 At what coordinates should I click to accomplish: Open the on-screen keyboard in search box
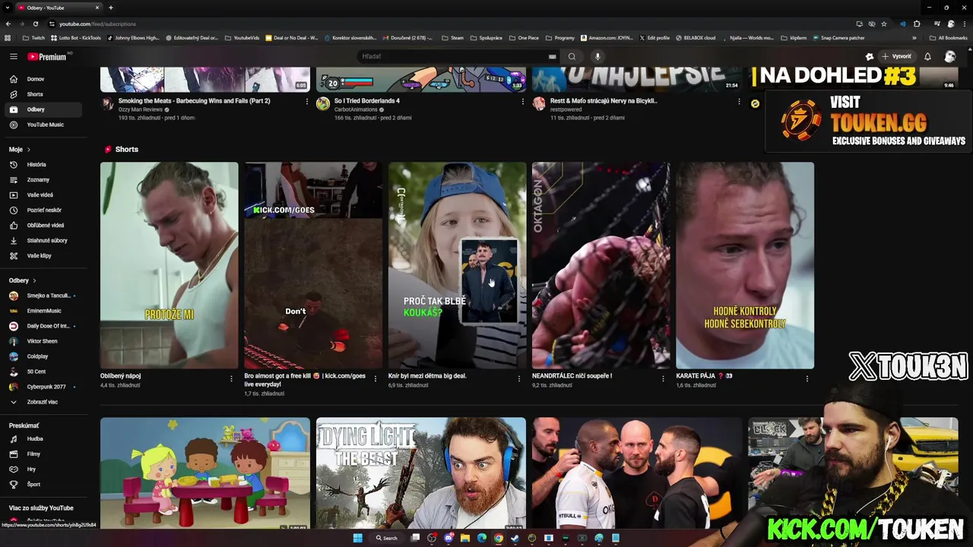[553, 56]
